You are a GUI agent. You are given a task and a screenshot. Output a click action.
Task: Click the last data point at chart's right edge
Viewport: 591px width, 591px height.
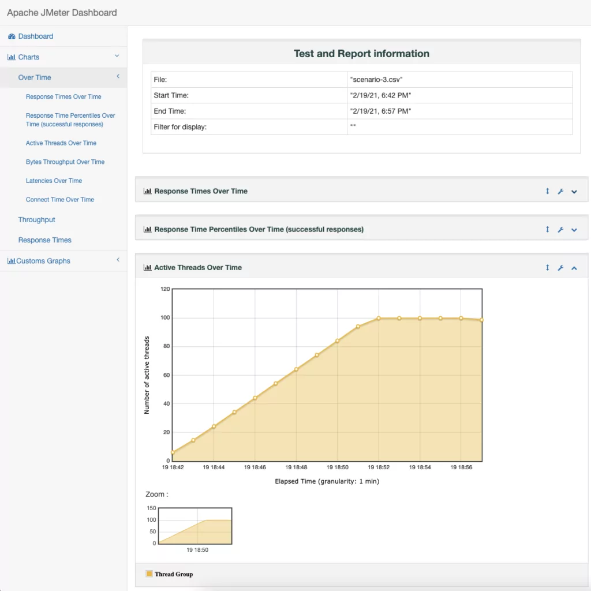point(482,320)
